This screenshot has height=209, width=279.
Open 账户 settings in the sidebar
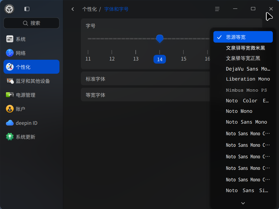(32, 109)
